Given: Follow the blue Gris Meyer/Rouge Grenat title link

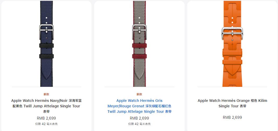Looking at the screenshot, I should (x=139, y=106).
